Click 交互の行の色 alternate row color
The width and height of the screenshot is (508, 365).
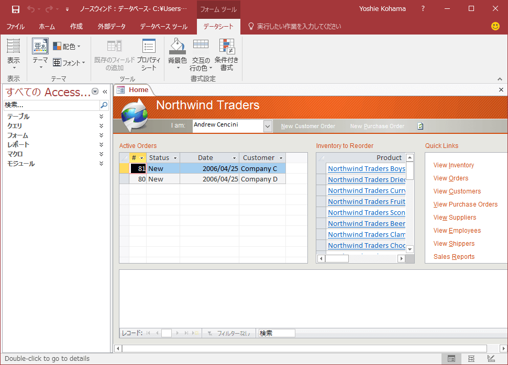pyautogui.click(x=201, y=54)
